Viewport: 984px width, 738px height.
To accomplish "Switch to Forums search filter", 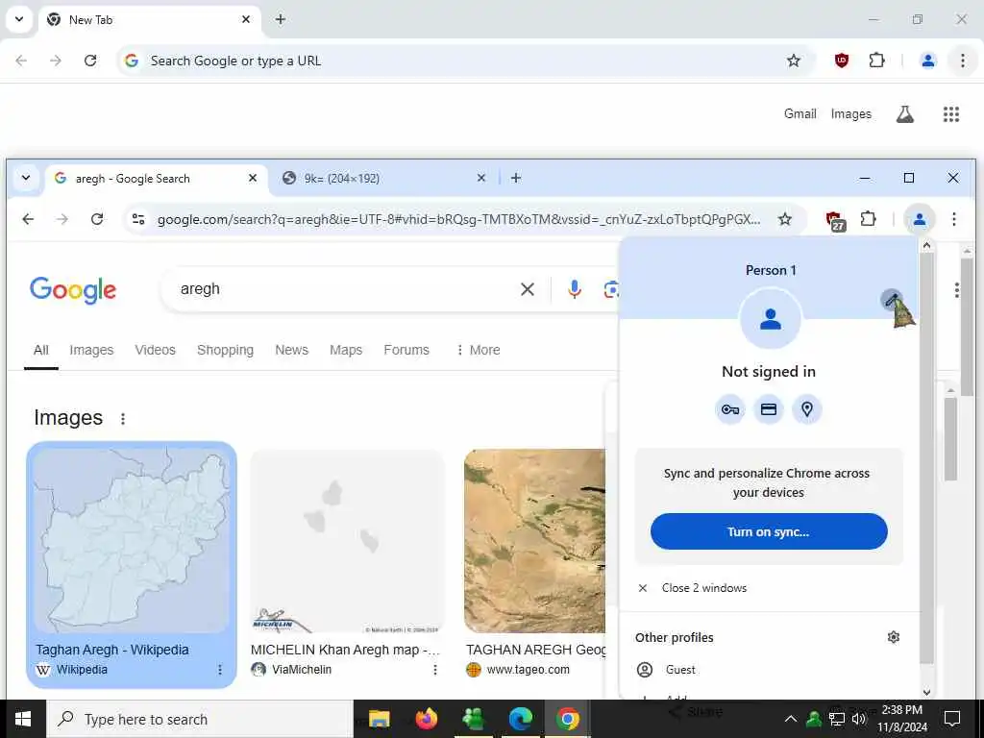I will point(406,350).
